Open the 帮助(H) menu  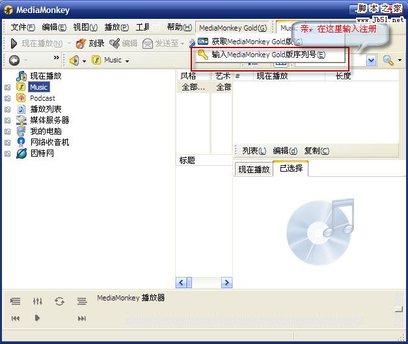click(180, 27)
